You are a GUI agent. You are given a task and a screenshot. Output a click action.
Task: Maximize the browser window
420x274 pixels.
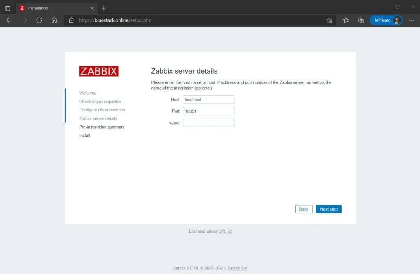click(x=397, y=7)
